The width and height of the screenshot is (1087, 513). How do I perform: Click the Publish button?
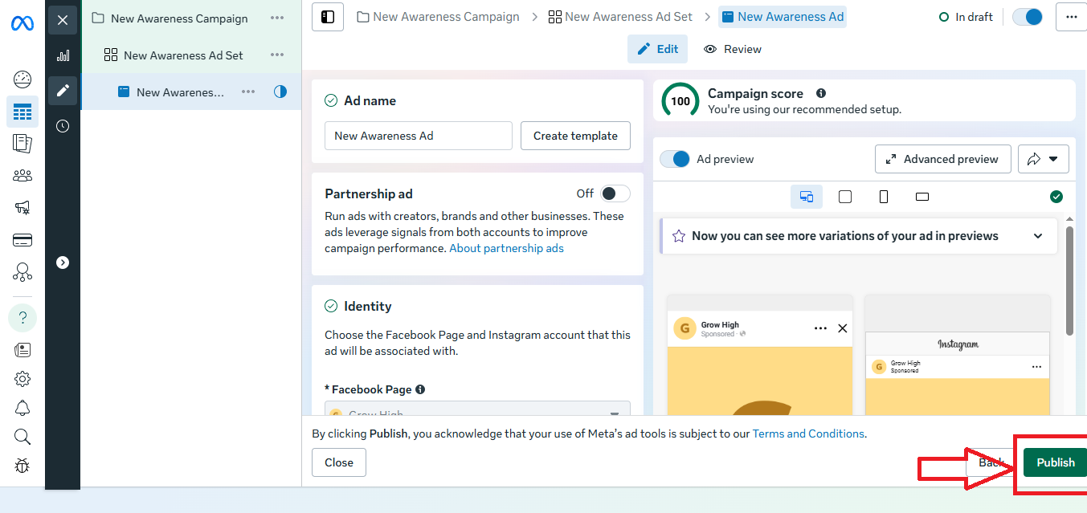(x=1055, y=462)
